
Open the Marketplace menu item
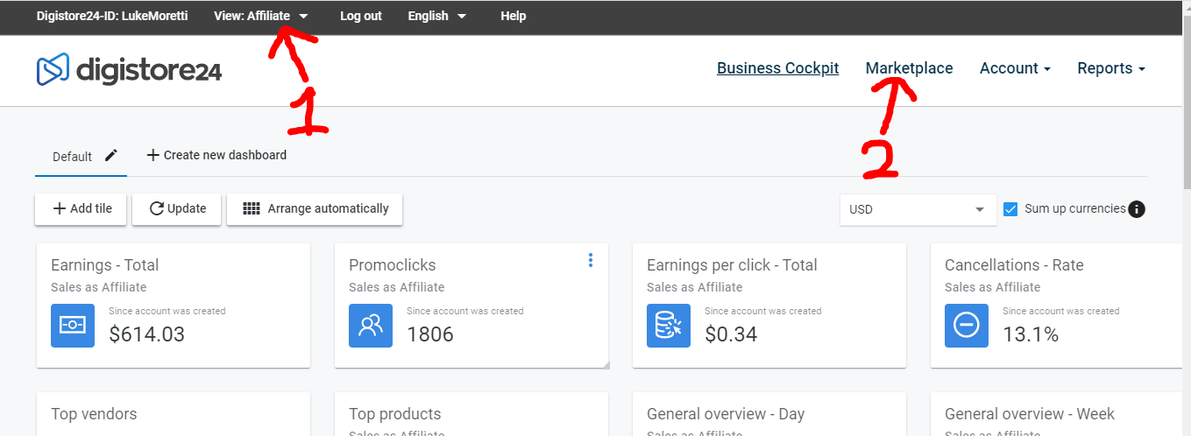point(909,68)
